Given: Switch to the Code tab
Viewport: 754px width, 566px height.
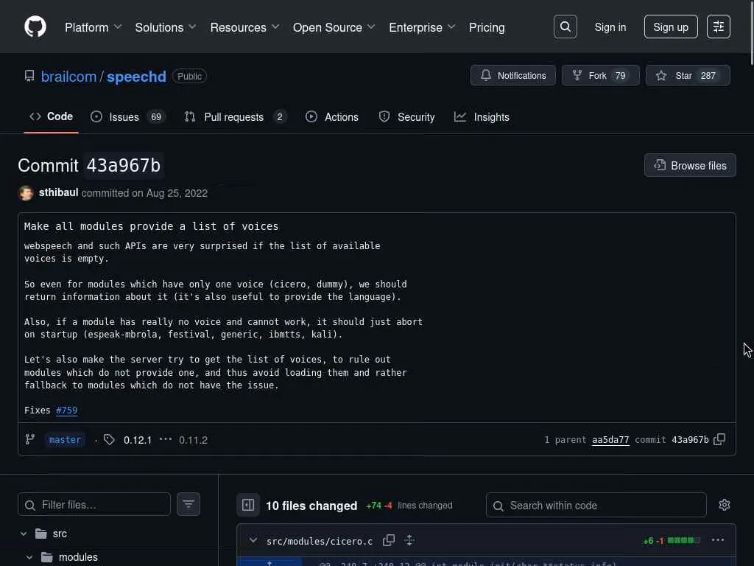Looking at the screenshot, I should click(51, 116).
